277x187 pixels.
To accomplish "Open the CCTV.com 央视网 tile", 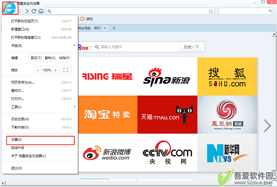I will 167,153.
